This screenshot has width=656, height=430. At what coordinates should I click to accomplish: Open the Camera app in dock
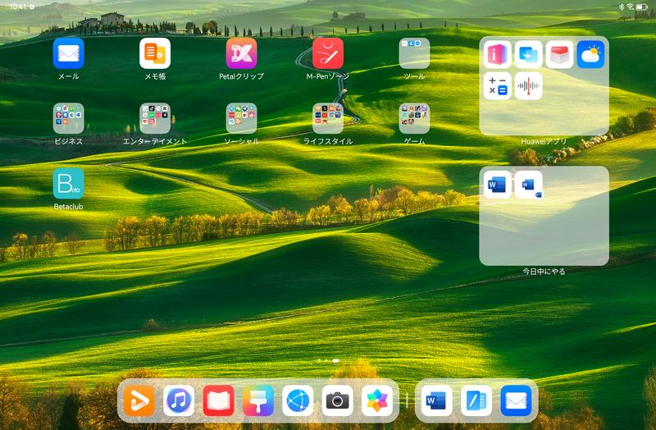pyautogui.click(x=337, y=400)
